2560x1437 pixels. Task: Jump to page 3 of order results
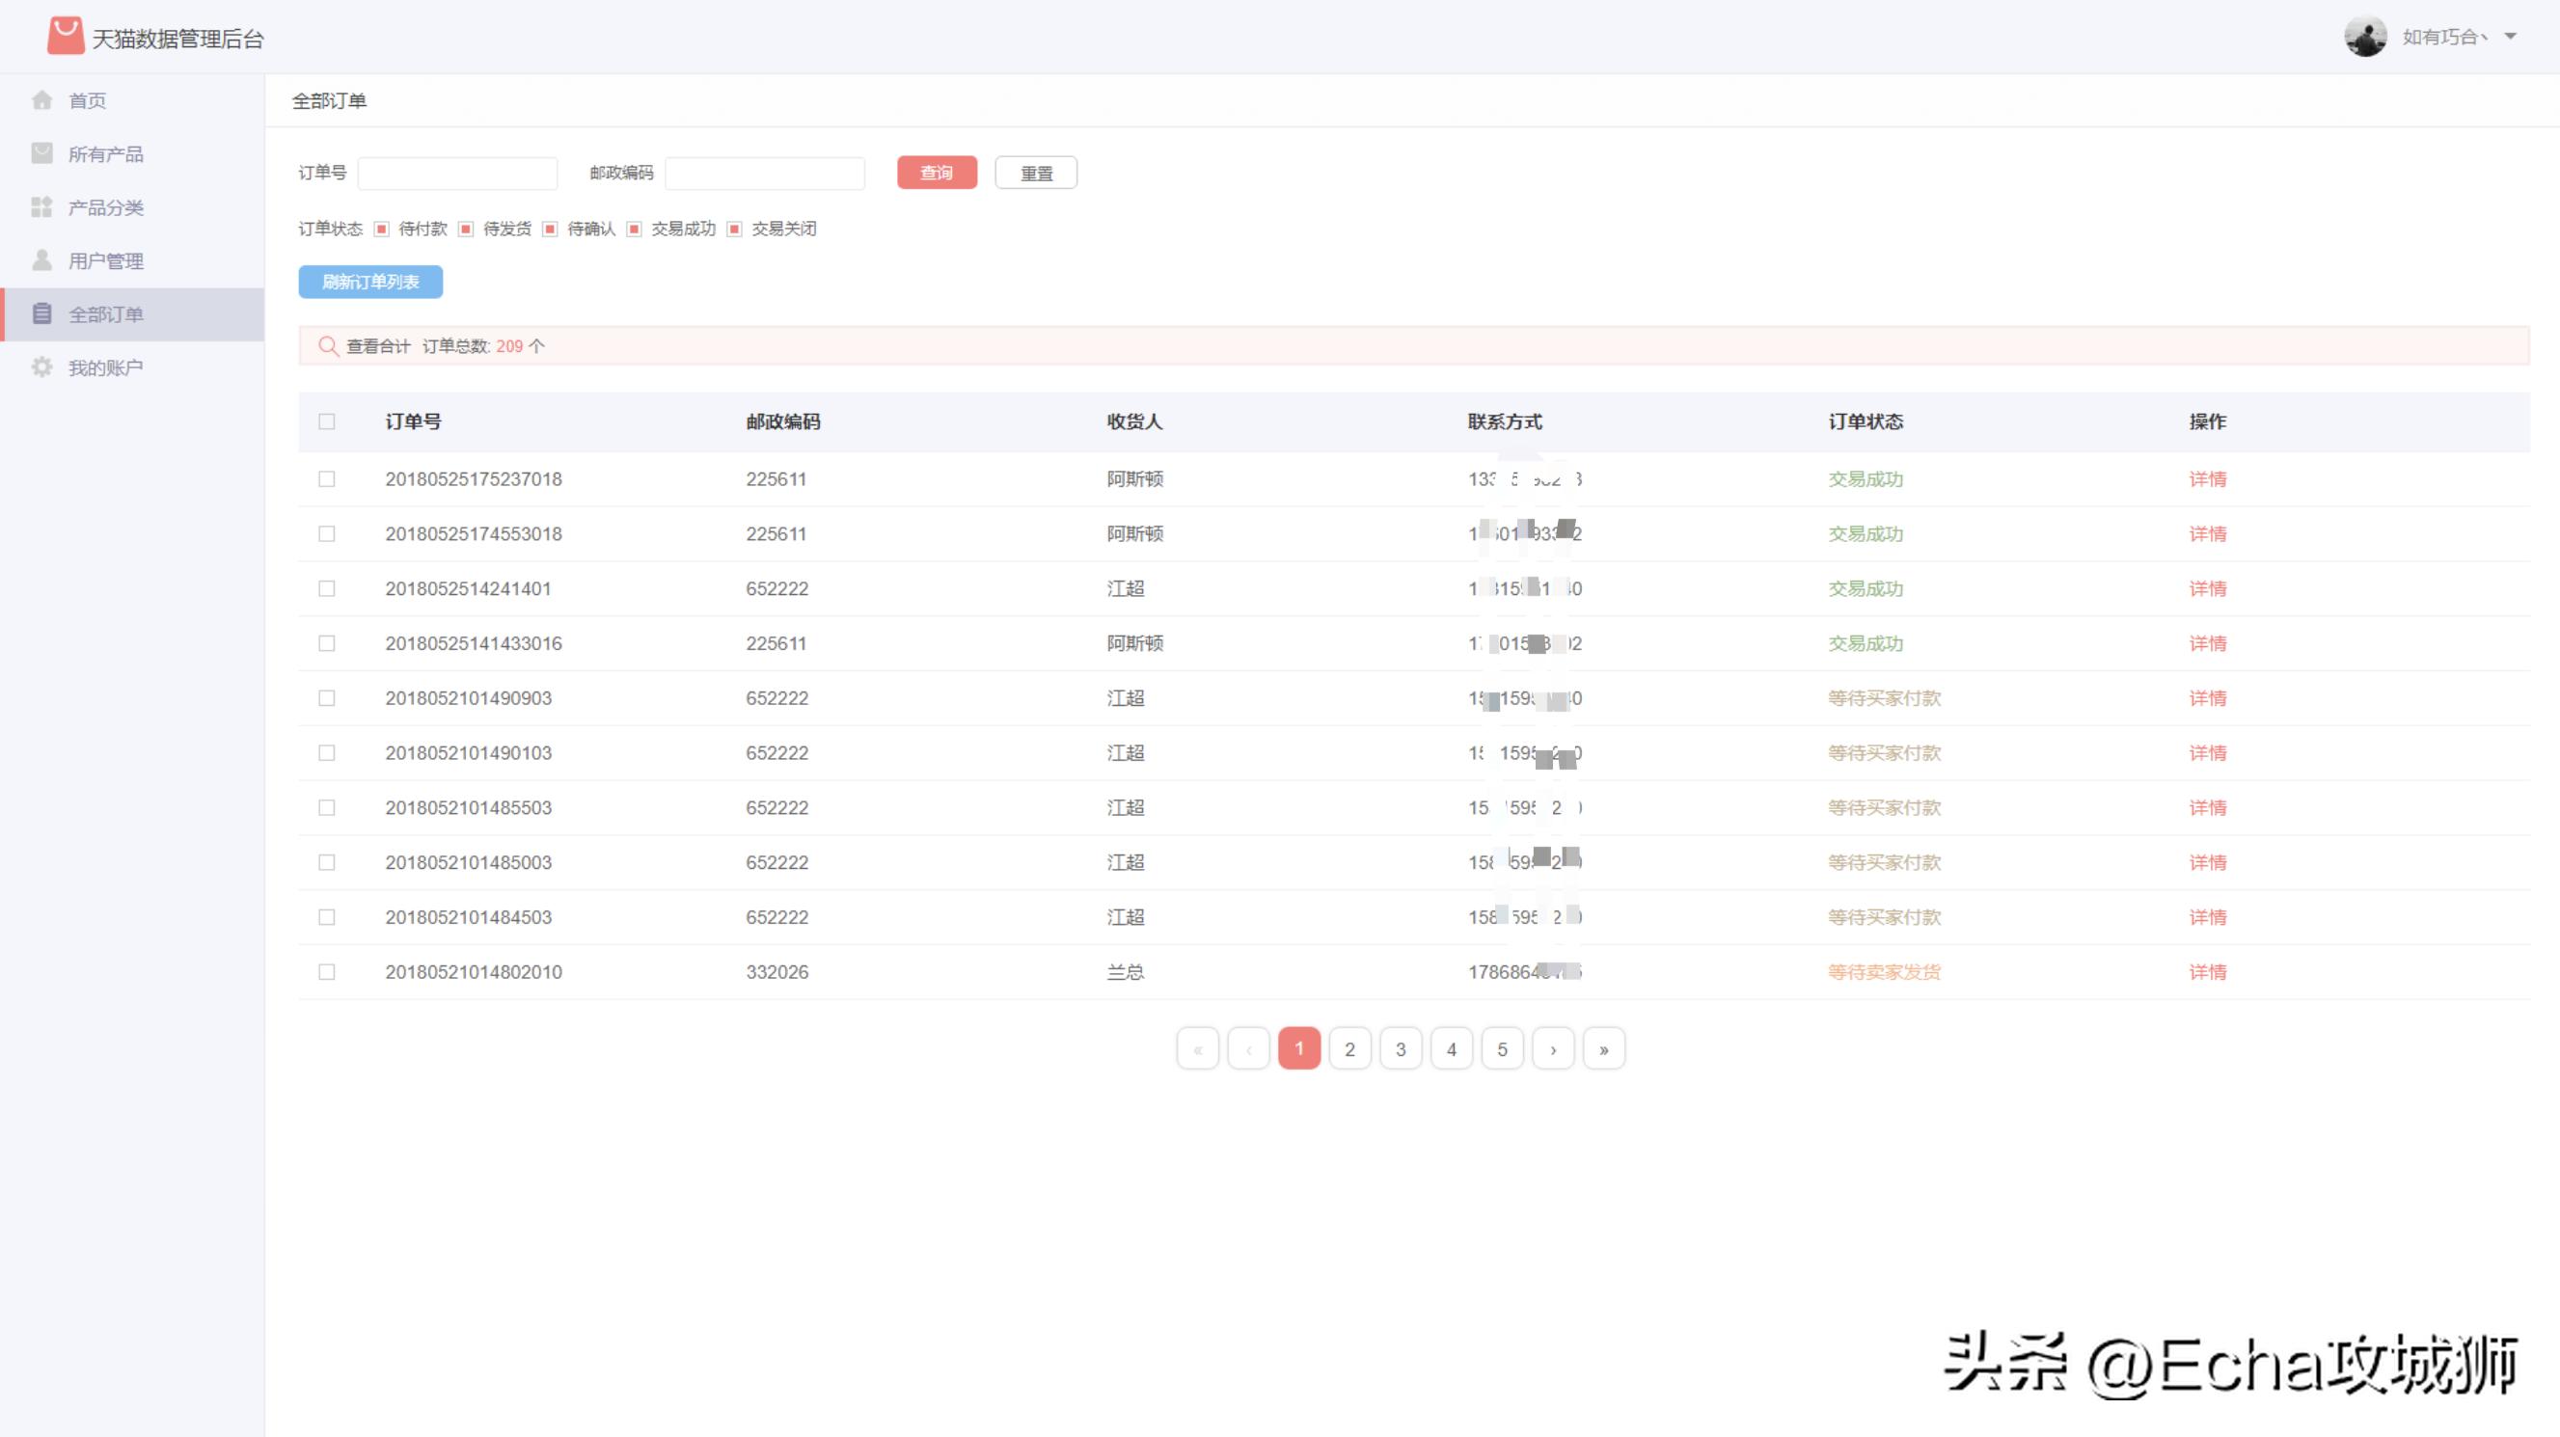click(1401, 1048)
